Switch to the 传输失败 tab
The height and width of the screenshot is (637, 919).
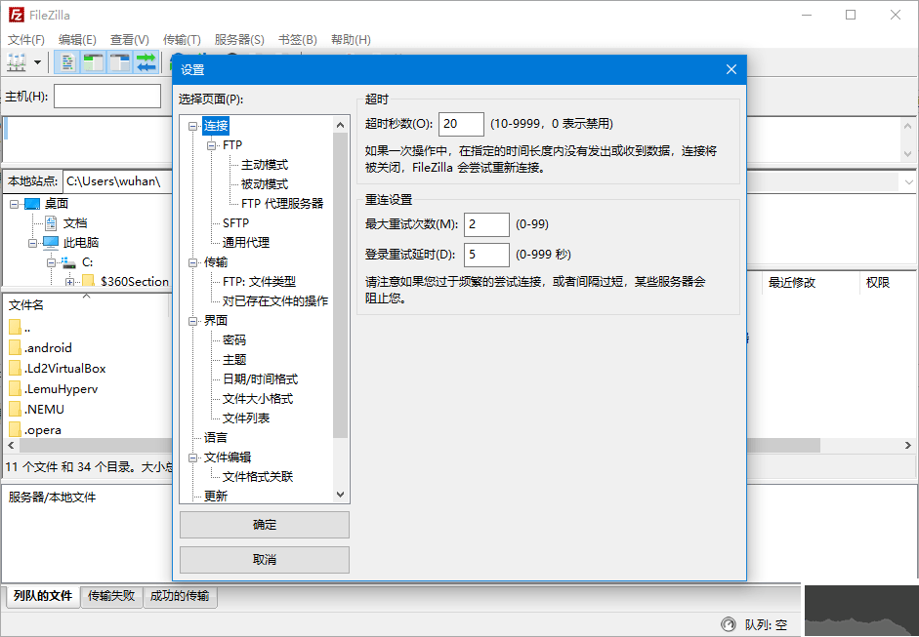coord(111,596)
